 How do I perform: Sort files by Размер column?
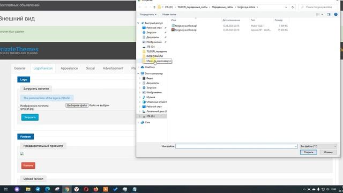click(x=279, y=20)
